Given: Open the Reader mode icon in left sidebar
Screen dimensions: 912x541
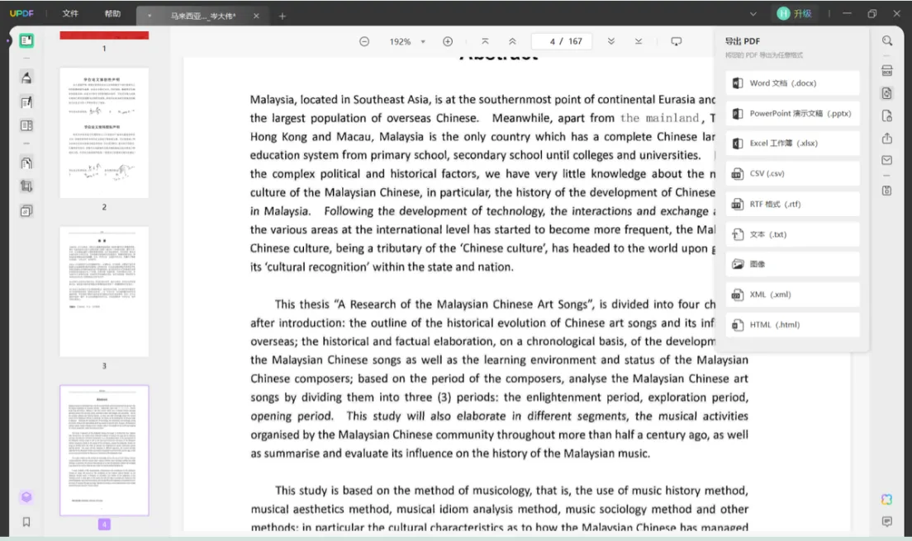Looking at the screenshot, I should (x=26, y=40).
